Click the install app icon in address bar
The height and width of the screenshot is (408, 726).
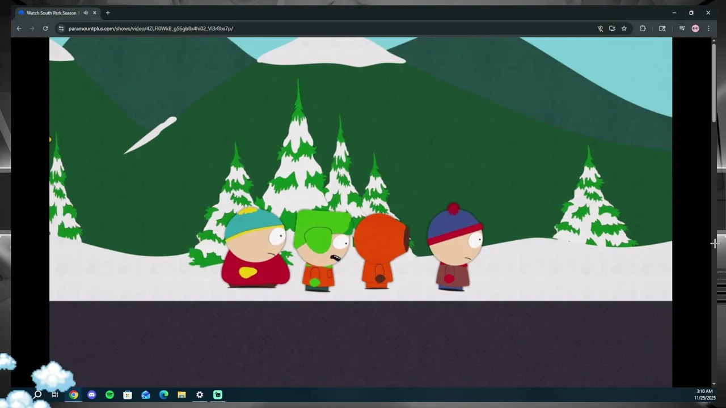[x=612, y=28]
